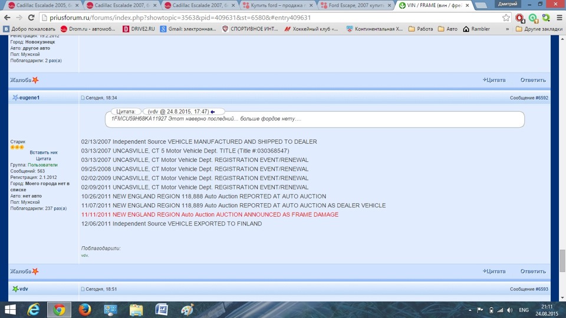
Task: Click the Дмитрий profile button
Action: click(507, 4)
